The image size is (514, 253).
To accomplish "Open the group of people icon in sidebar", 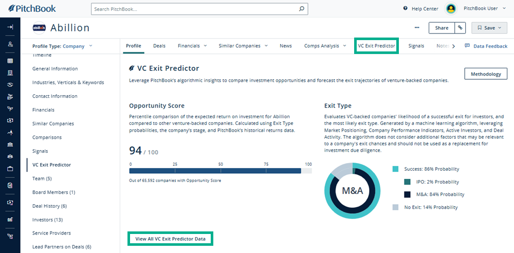I will [10, 156].
